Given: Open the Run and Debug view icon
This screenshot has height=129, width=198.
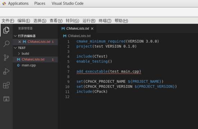Looking at the screenshot, I should [x=6, y=71].
